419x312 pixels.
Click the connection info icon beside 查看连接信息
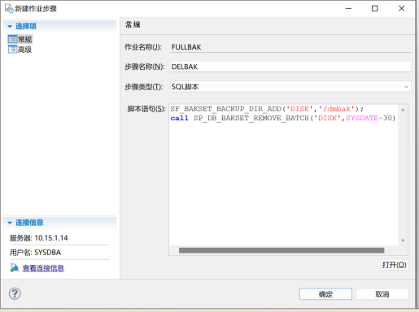point(14,267)
